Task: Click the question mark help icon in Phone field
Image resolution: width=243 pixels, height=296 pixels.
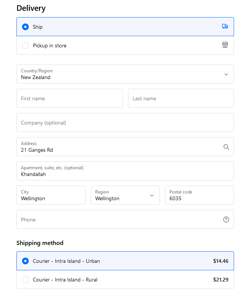Action: tap(226, 220)
